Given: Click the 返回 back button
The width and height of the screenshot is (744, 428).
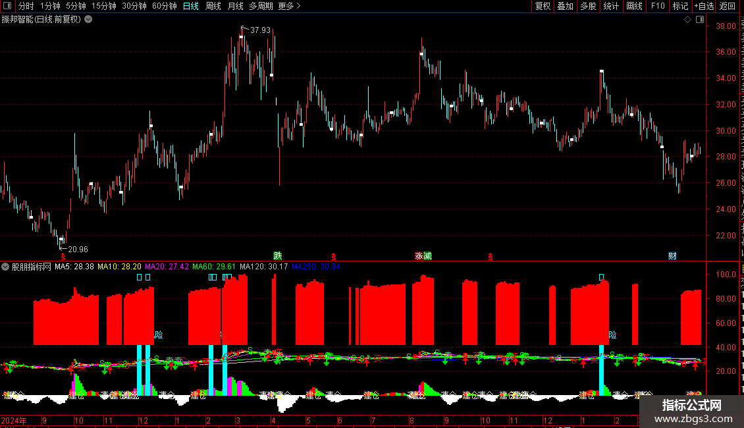Looking at the screenshot, I should 728,6.
